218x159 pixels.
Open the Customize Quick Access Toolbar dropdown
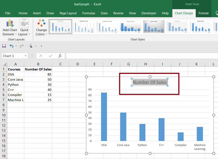click(x=41, y=46)
